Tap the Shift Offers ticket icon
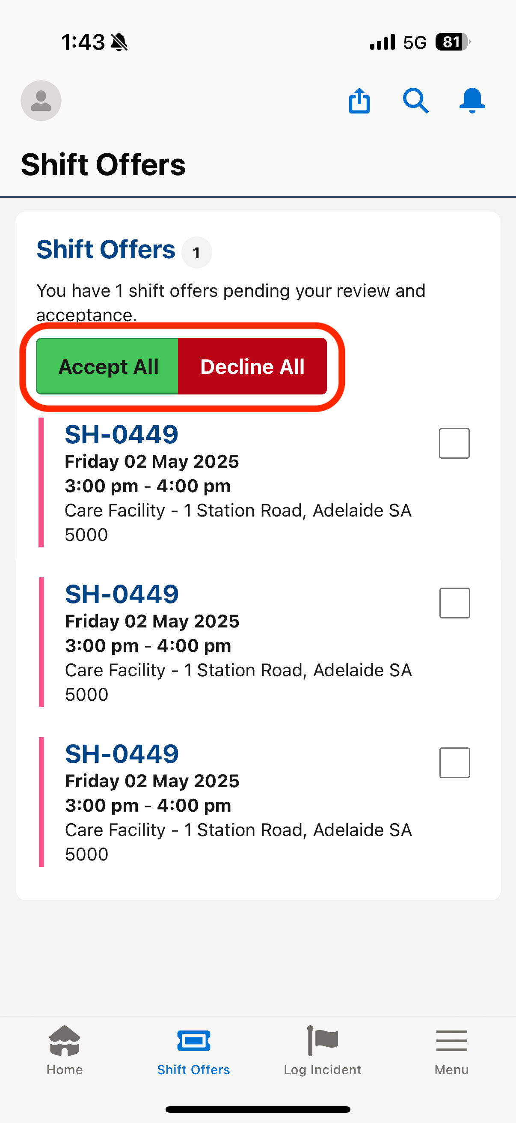 194,1041
